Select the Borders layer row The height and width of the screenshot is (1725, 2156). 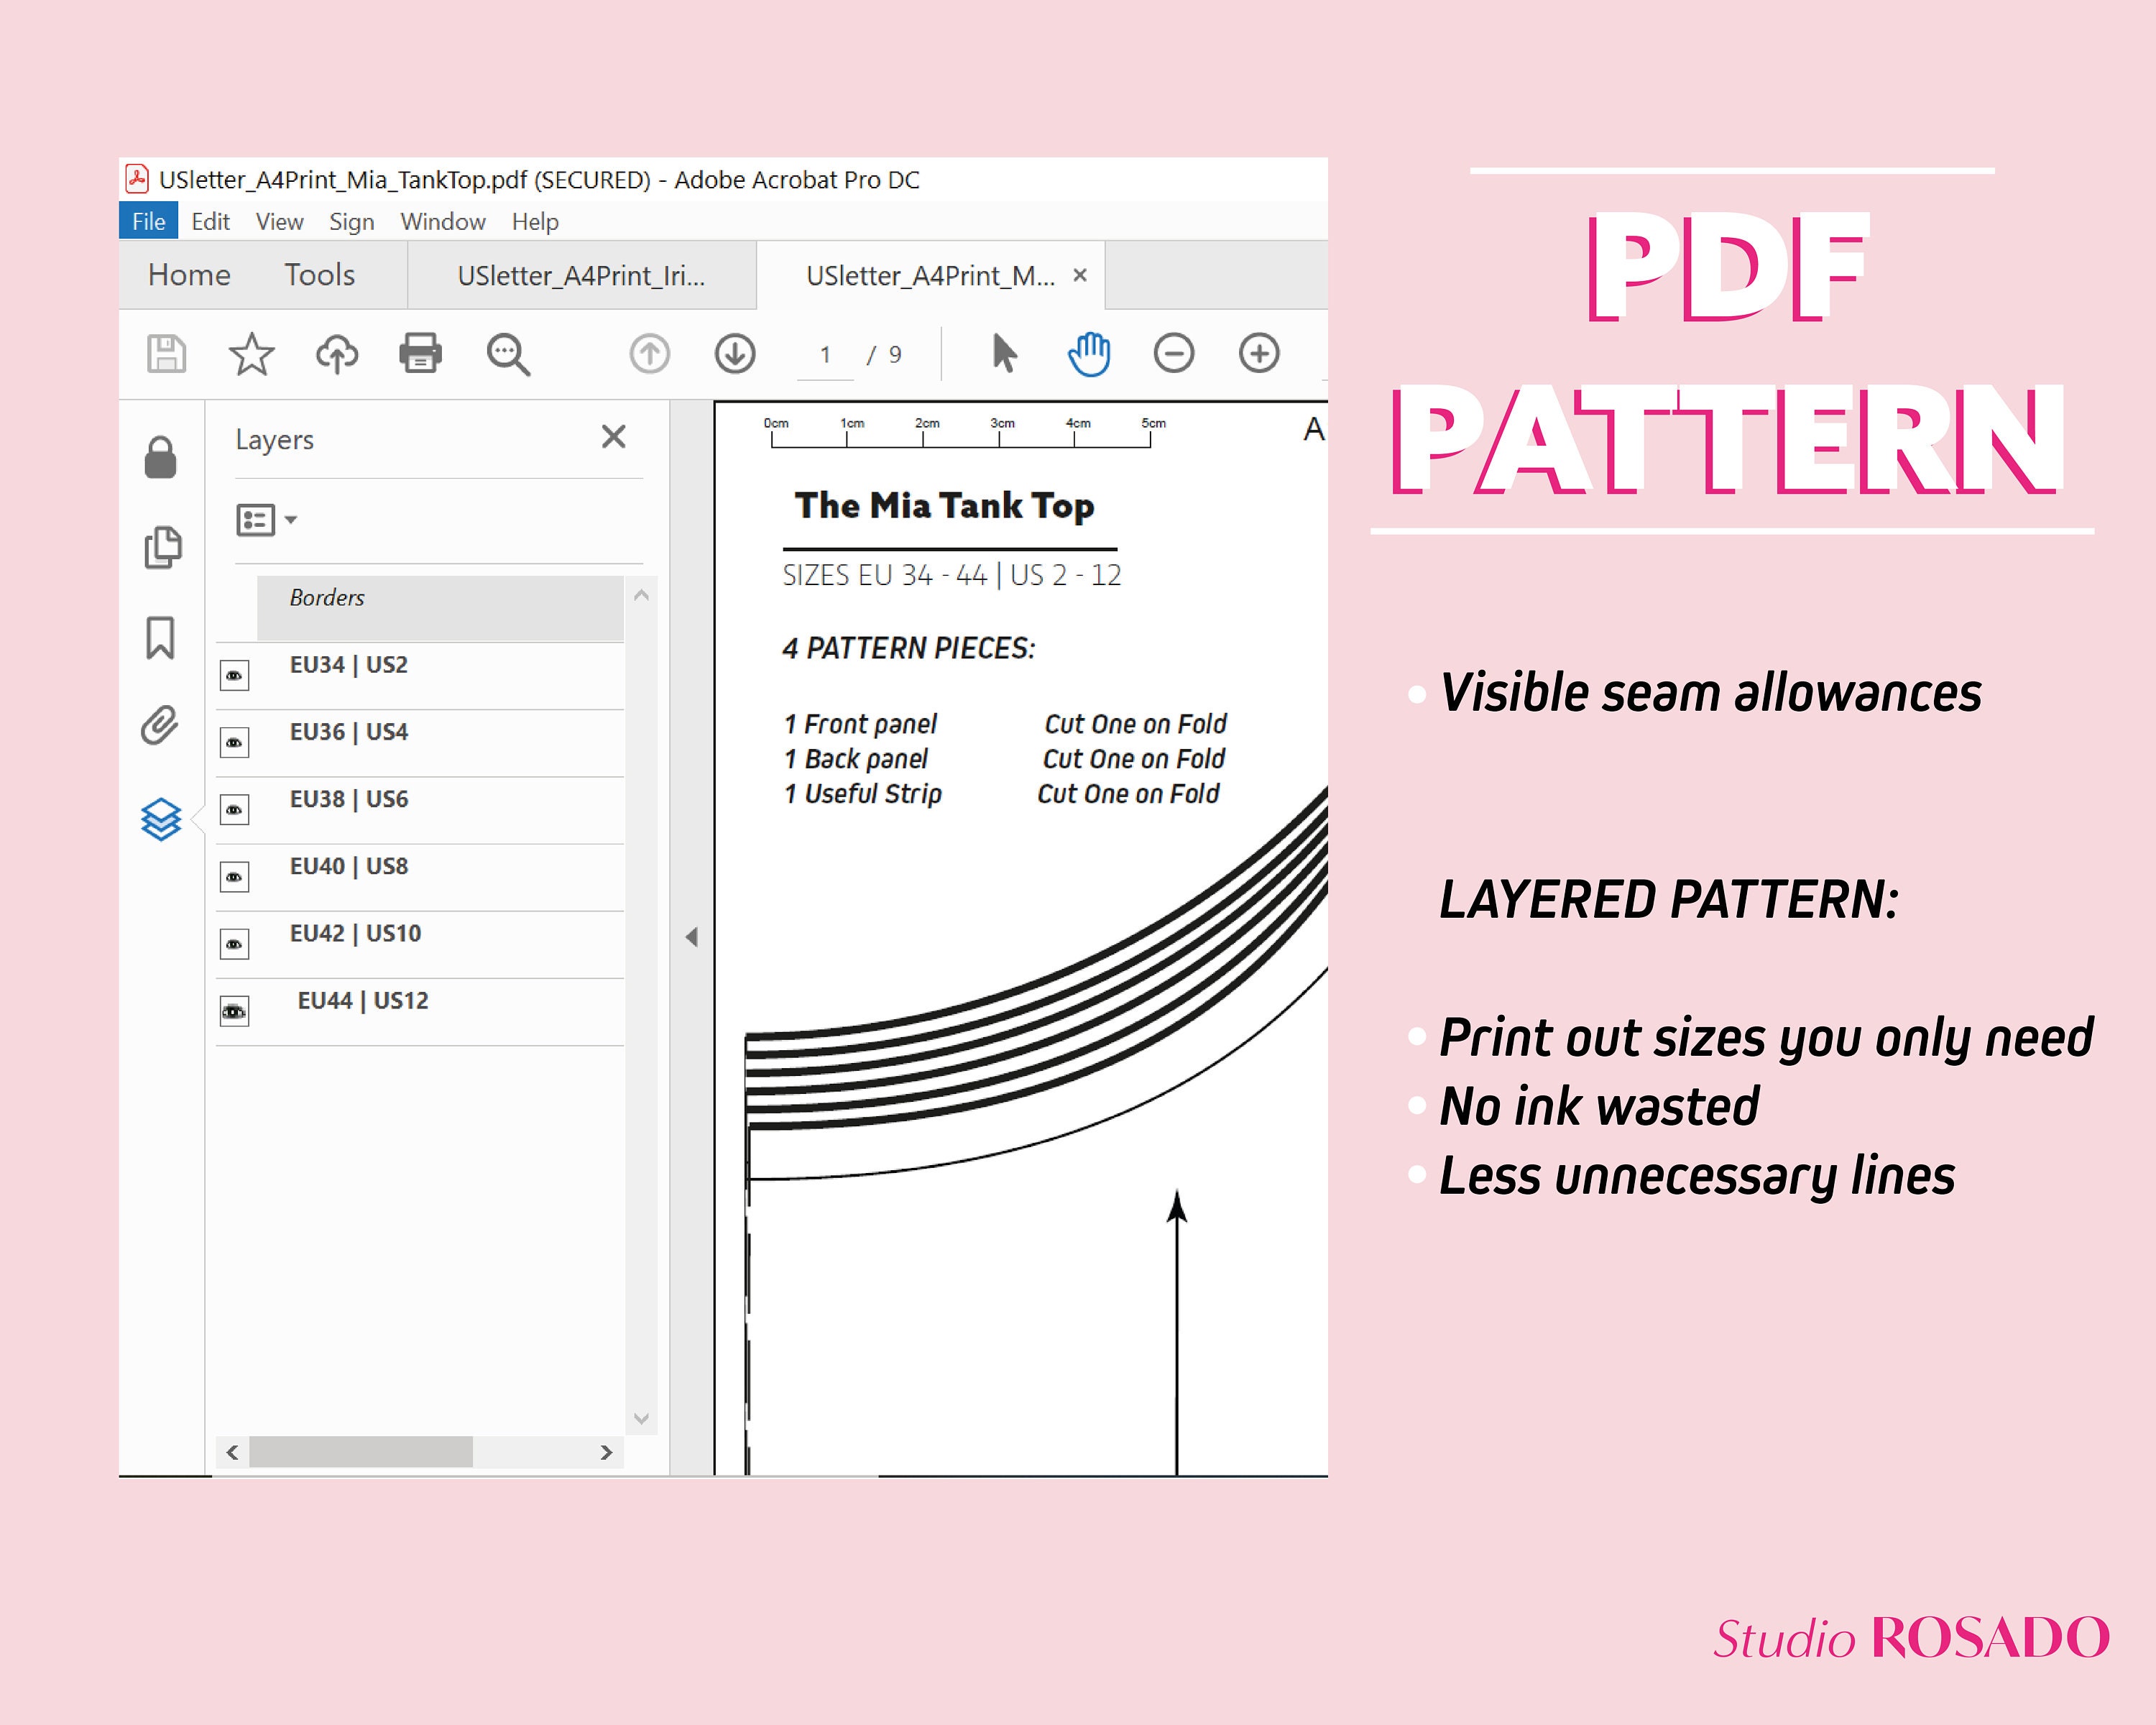coord(440,608)
